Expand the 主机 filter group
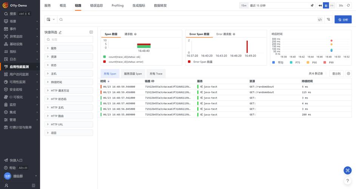Image resolution: width=356 pixels, height=189 pixels. click(69, 74)
